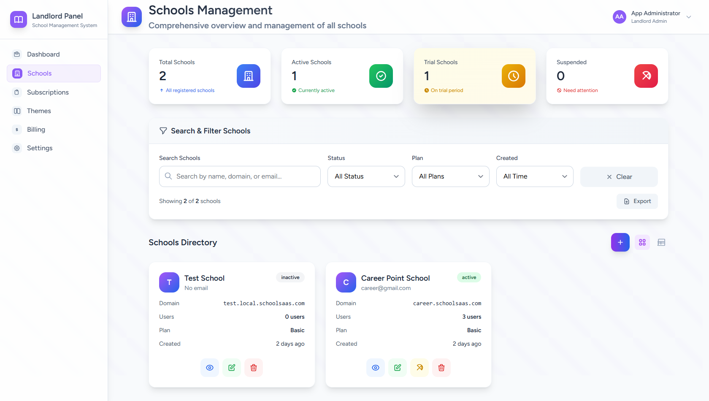Switch to grid view layout
The image size is (709, 401).
coord(642,242)
